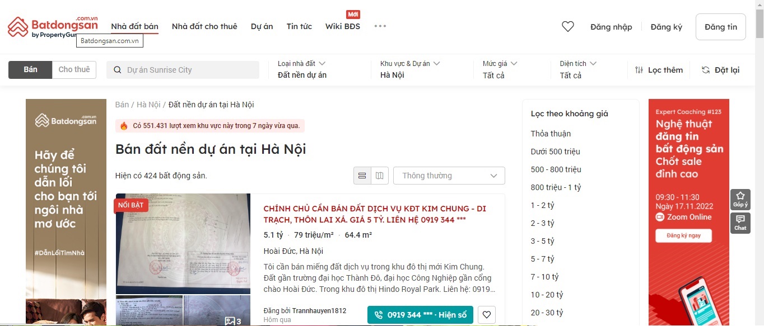Open Lọc thêm additional filters

coord(659,70)
